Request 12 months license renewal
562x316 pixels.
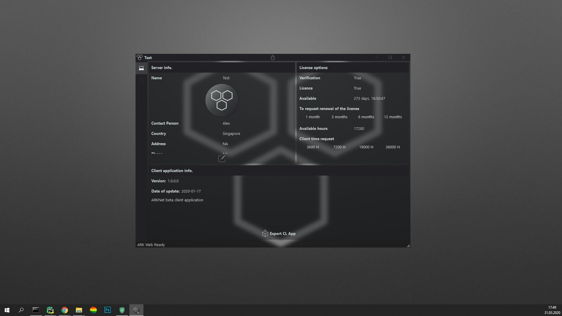tap(393, 117)
